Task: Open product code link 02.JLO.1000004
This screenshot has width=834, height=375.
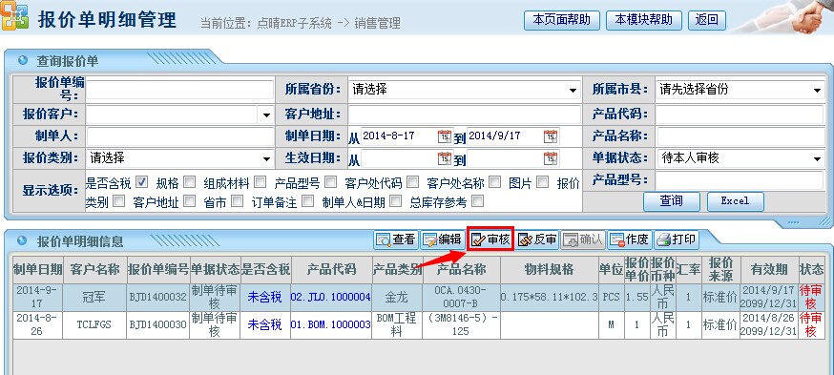Action: [330, 297]
